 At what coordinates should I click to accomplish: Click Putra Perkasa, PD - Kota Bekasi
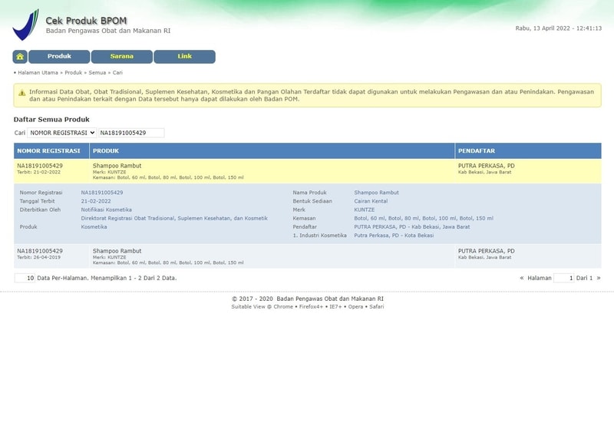[394, 236]
